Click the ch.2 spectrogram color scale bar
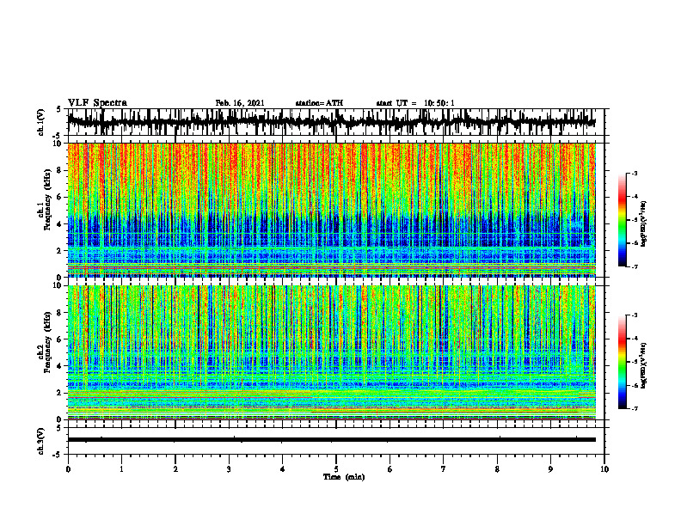The image size is (681, 526). pyautogui.click(x=622, y=362)
